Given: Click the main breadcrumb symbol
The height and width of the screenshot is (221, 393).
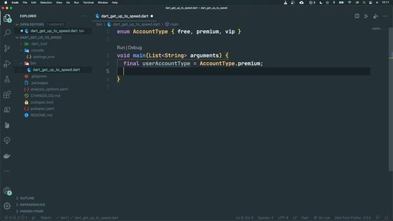Looking at the screenshot, I should tap(174, 25).
